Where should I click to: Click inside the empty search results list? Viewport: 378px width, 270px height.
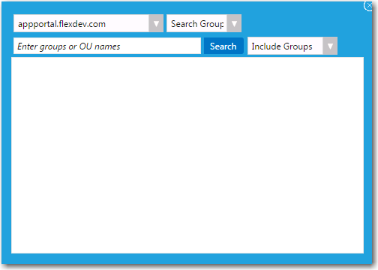point(187,155)
